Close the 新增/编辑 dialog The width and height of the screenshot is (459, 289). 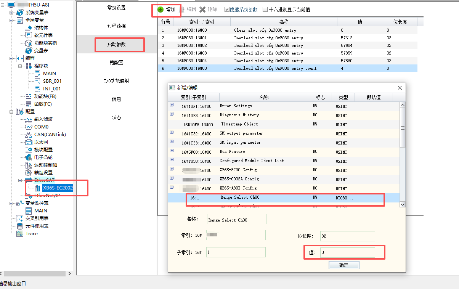[x=400, y=88]
